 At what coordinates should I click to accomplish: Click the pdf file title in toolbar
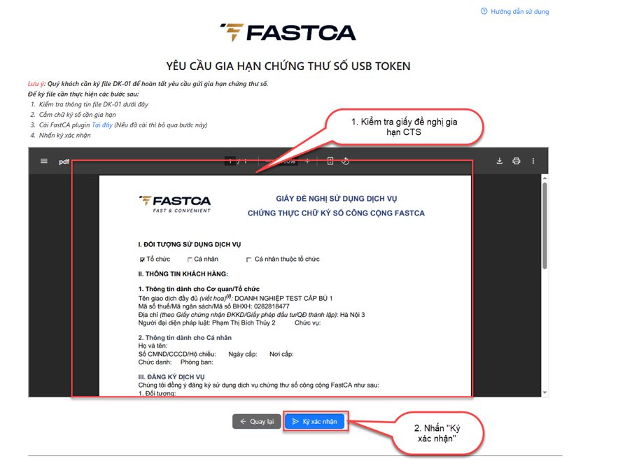(64, 162)
